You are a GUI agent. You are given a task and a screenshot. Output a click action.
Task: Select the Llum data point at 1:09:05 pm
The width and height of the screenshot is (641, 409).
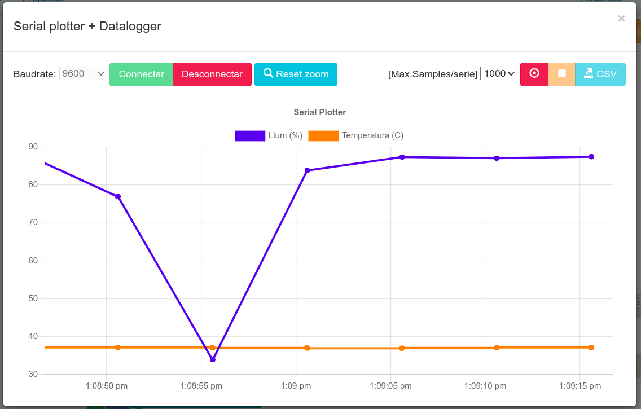[402, 157]
